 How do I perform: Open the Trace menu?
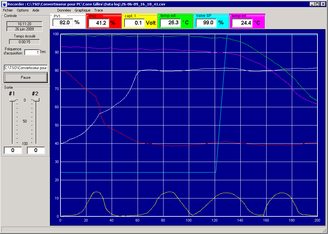(99, 10)
